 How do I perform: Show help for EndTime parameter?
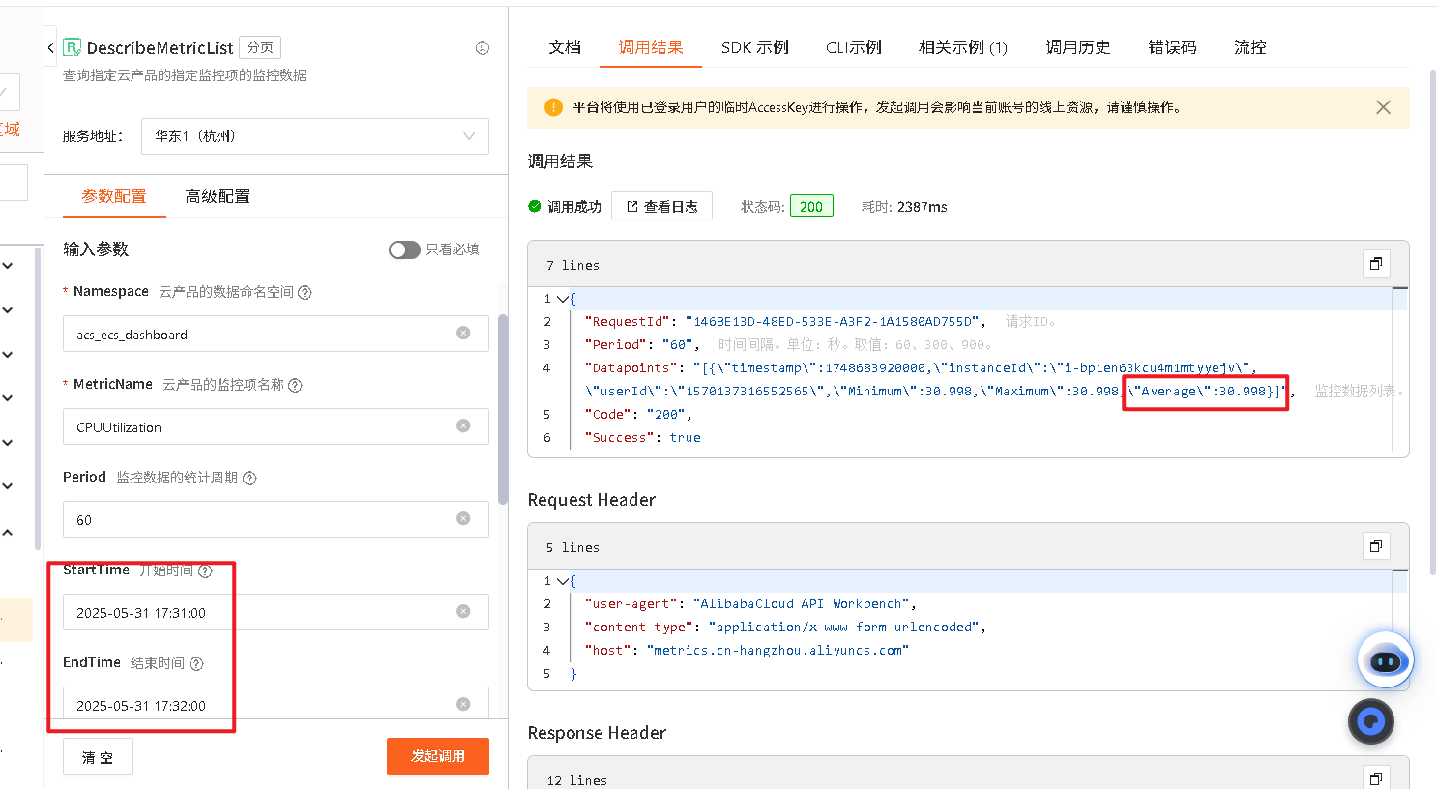click(196, 663)
